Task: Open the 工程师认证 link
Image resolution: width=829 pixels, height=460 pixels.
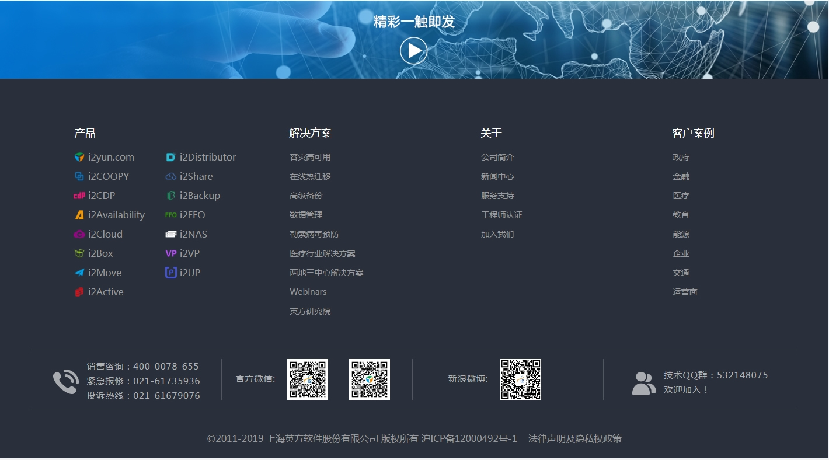Action: coord(501,215)
